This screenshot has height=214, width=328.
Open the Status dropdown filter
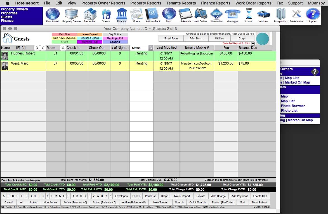(141, 48)
